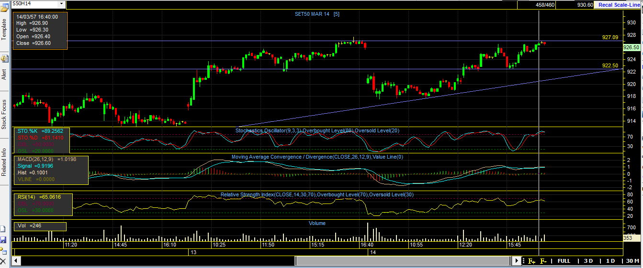Save chart using the floppy disk icon
This screenshot has width=643, height=268.
3,239
